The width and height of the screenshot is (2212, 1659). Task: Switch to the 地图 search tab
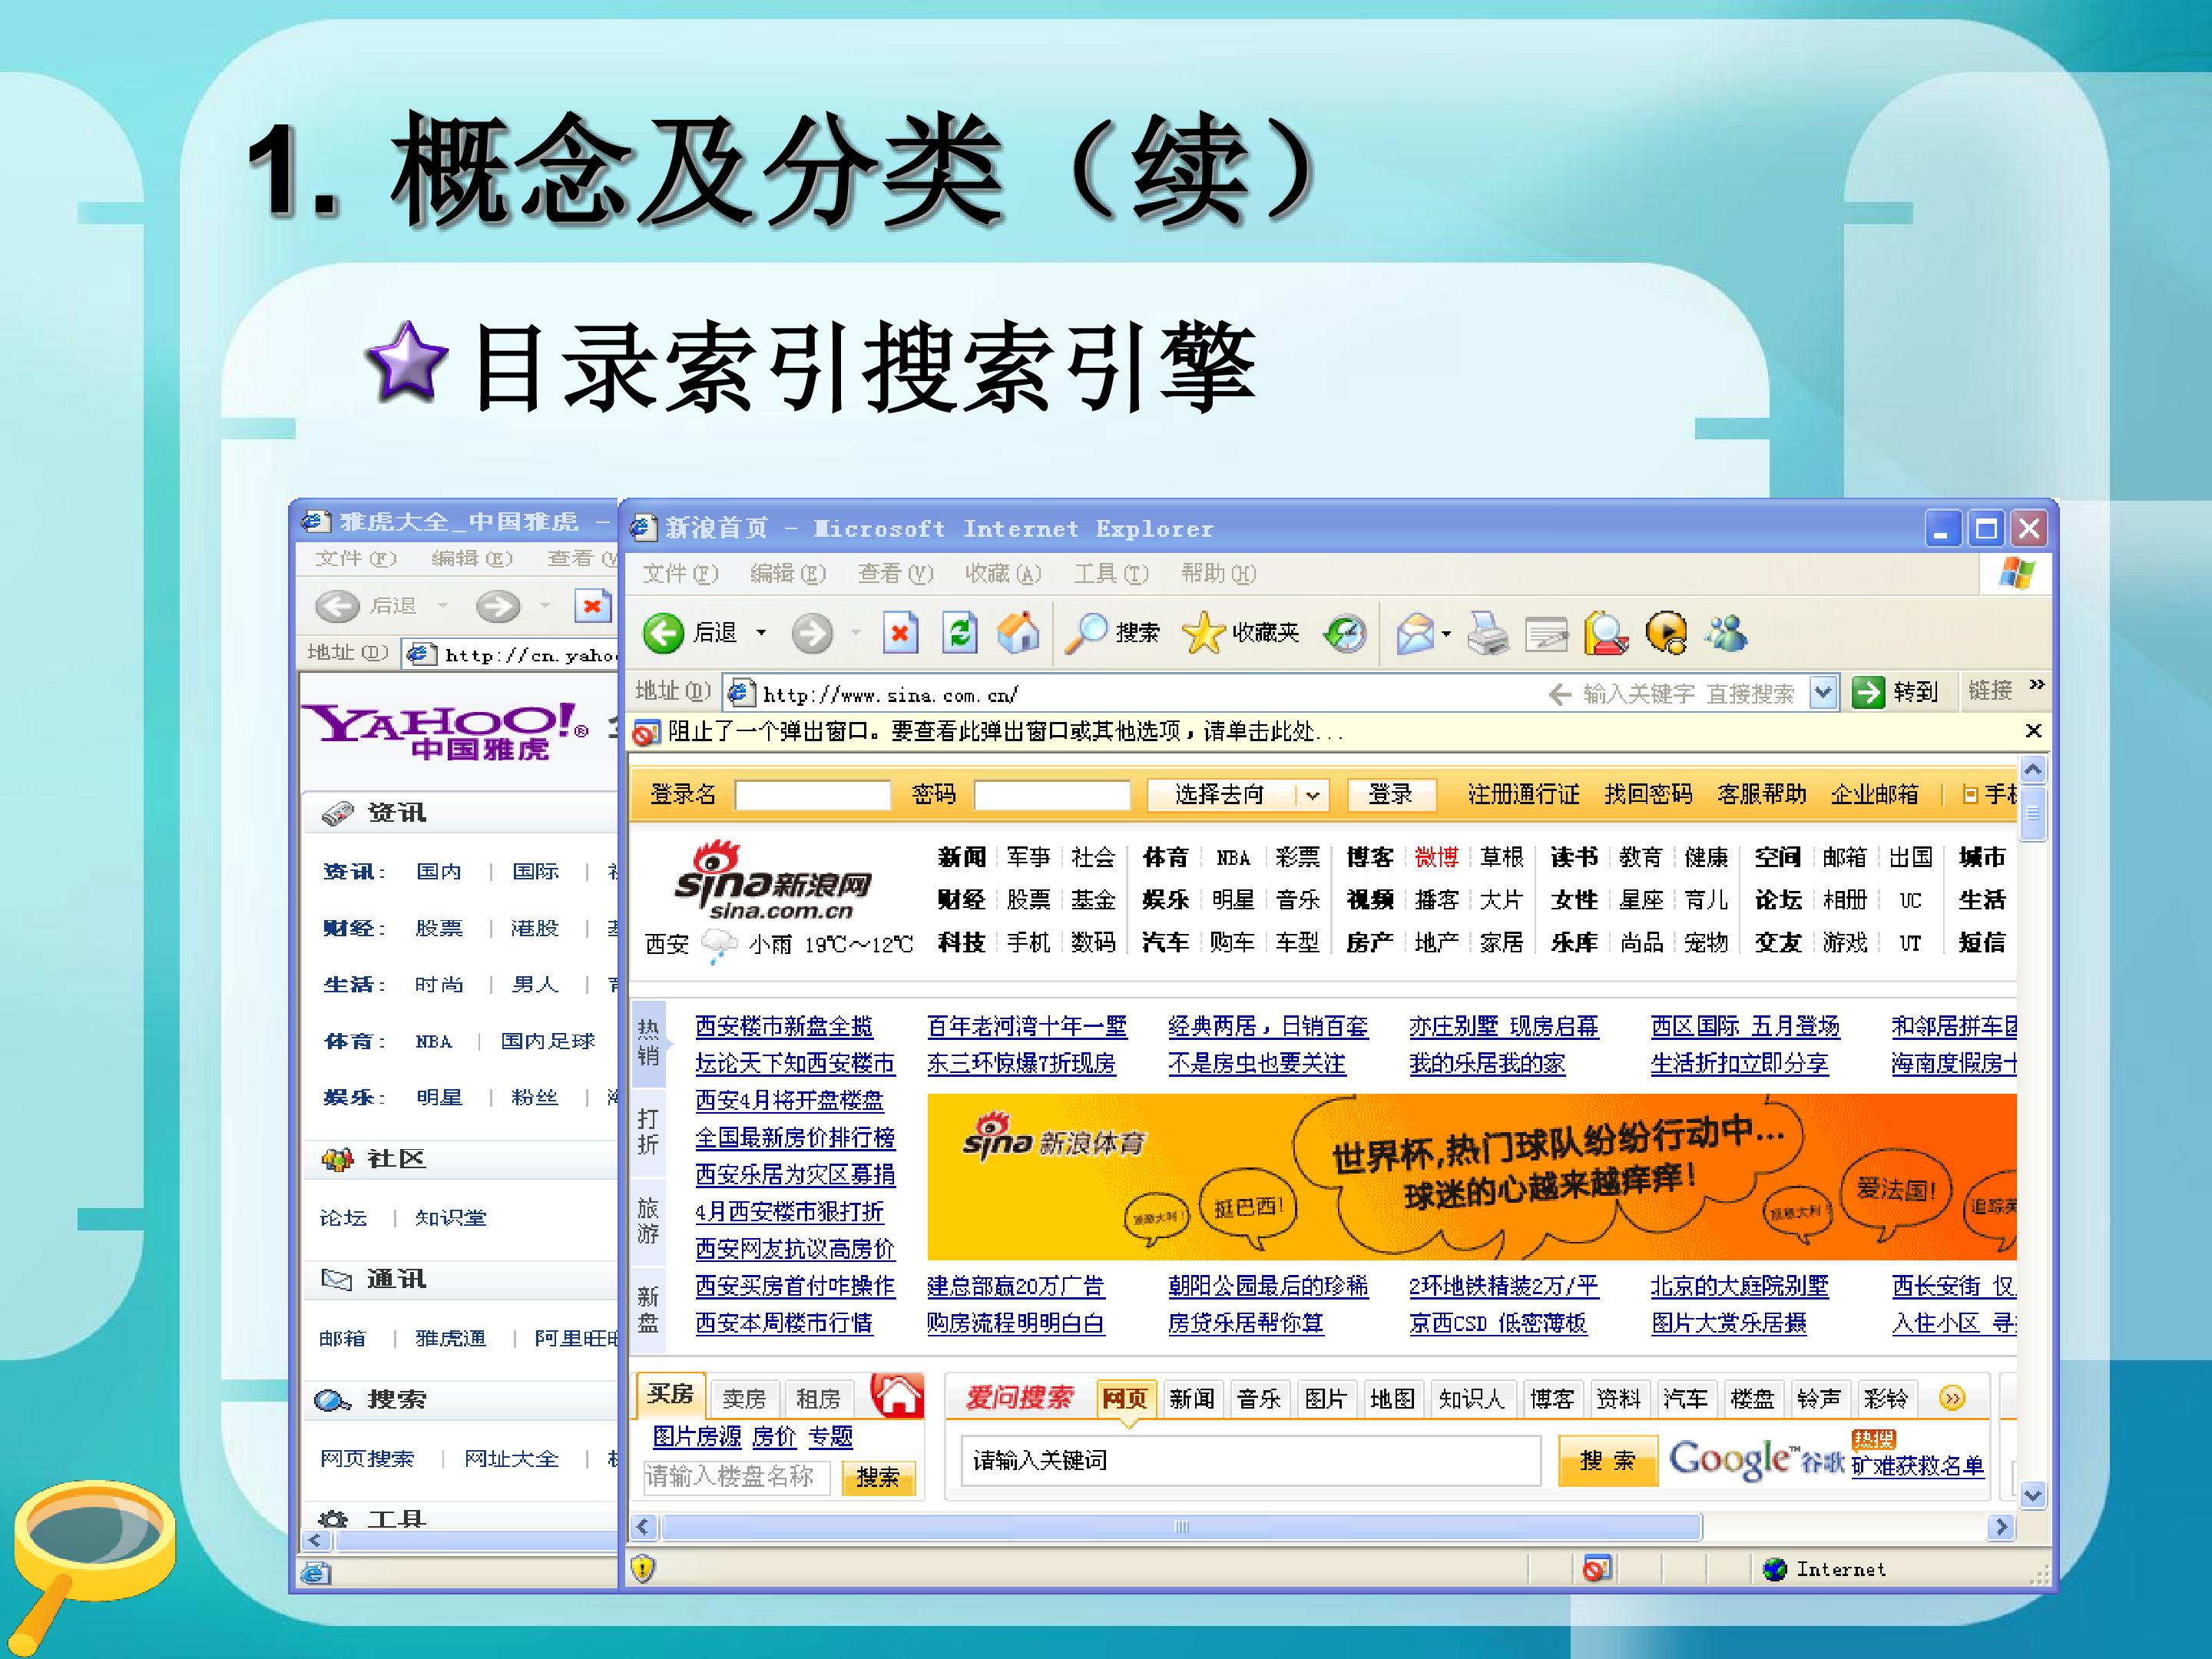tap(1392, 1399)
